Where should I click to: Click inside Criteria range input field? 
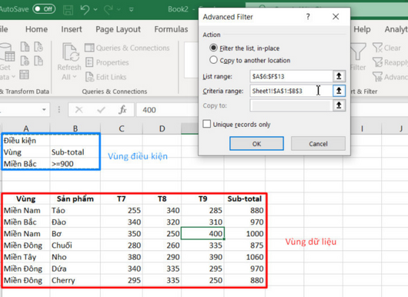[292, 91]
